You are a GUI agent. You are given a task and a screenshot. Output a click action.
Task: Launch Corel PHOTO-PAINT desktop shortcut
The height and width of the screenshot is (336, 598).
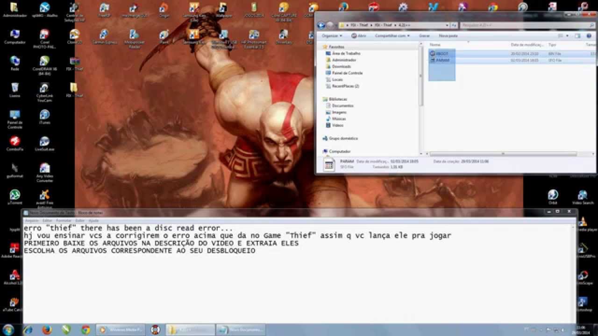(x=44, y=38)
